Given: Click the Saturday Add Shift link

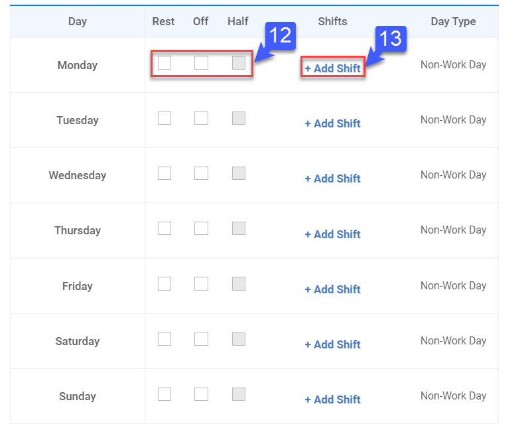Looking at the screenshot, I should (332, 344).
